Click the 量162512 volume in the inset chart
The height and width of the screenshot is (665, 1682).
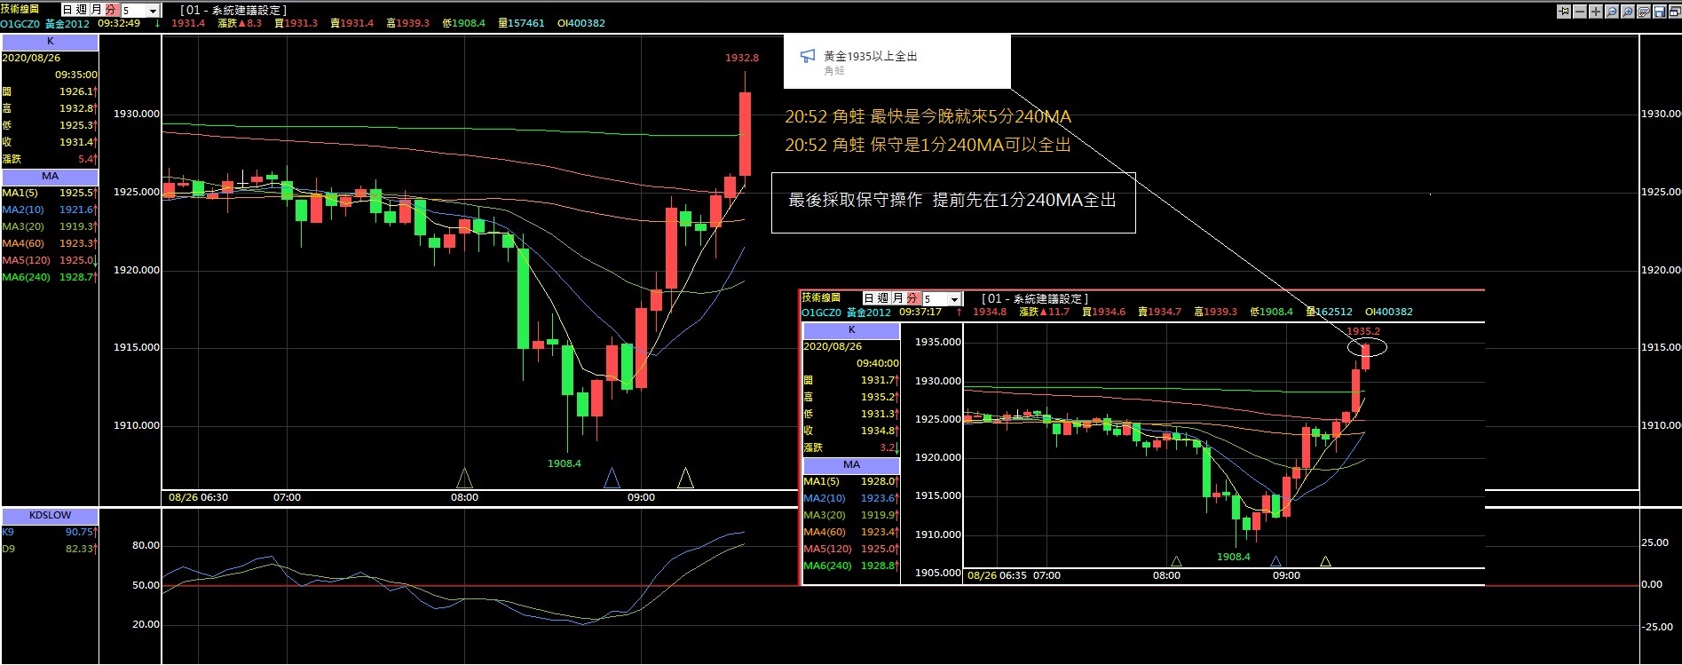[x=1329, y=312]
